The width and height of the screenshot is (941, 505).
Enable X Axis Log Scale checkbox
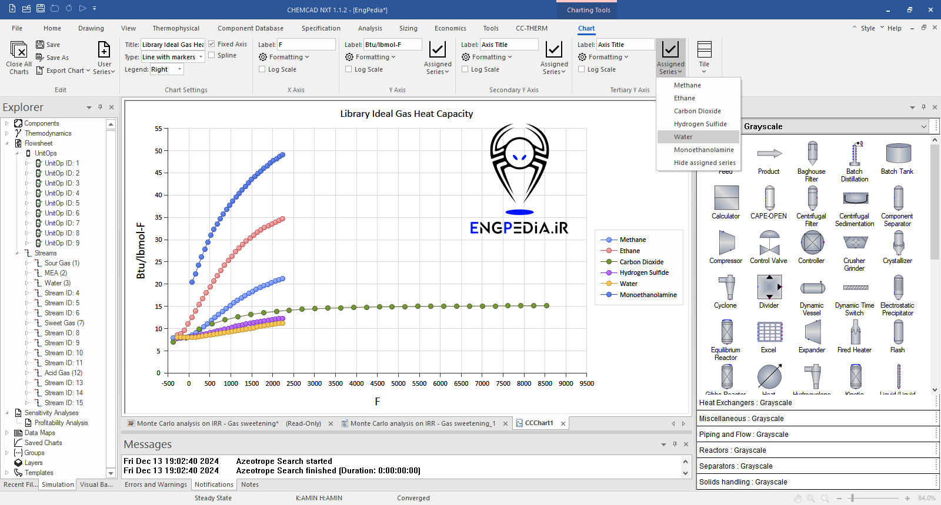(262, 69)
